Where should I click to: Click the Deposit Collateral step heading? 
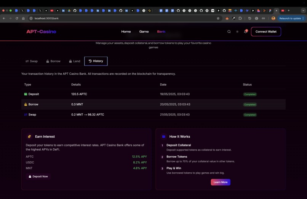179,145
